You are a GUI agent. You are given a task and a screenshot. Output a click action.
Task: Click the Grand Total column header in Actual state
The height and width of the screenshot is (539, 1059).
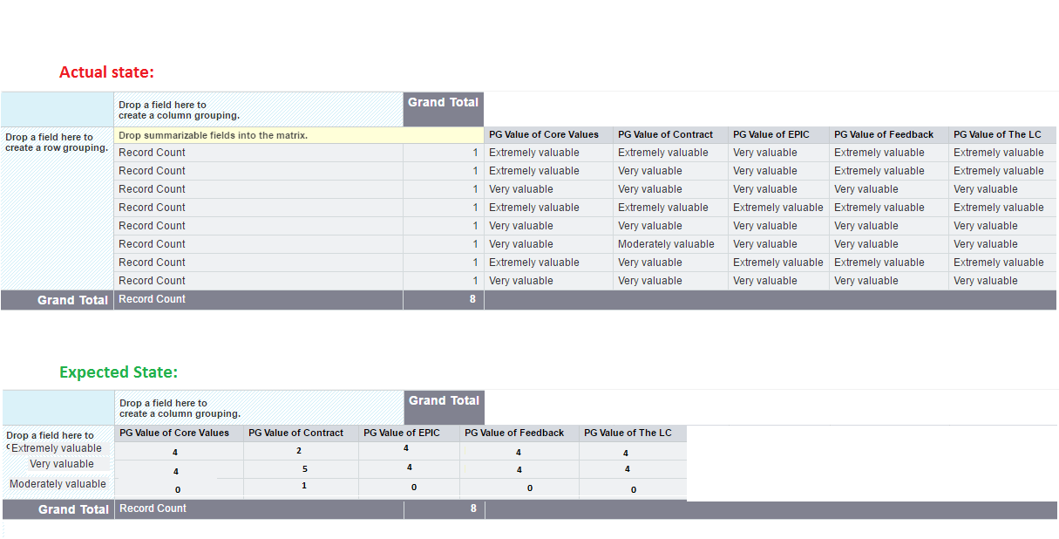443,109
